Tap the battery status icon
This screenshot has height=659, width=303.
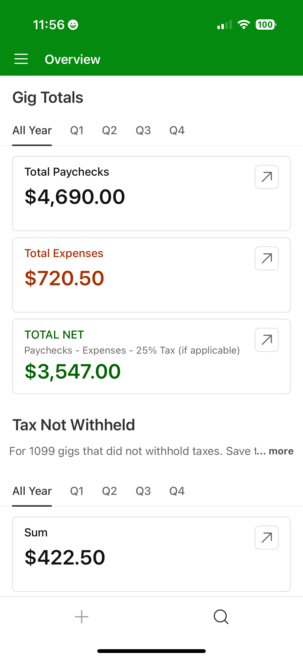(266, 25)
